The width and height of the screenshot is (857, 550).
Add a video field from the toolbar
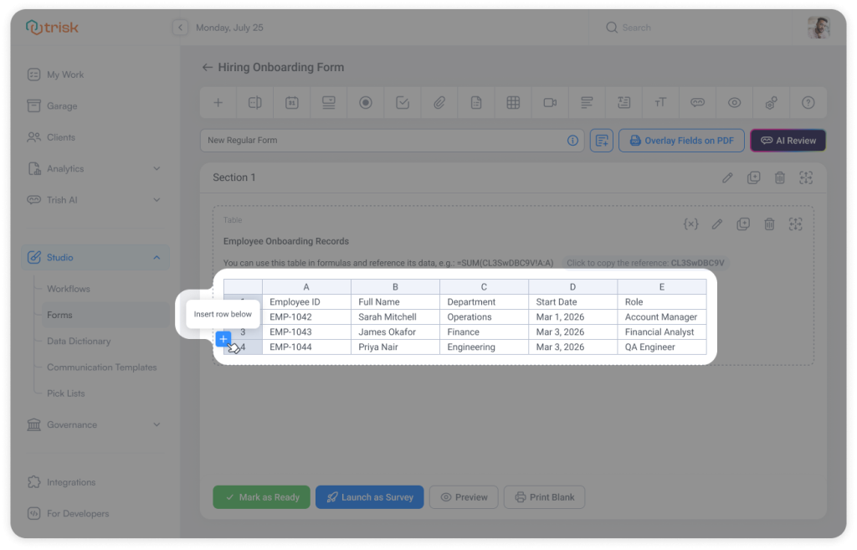549,102
